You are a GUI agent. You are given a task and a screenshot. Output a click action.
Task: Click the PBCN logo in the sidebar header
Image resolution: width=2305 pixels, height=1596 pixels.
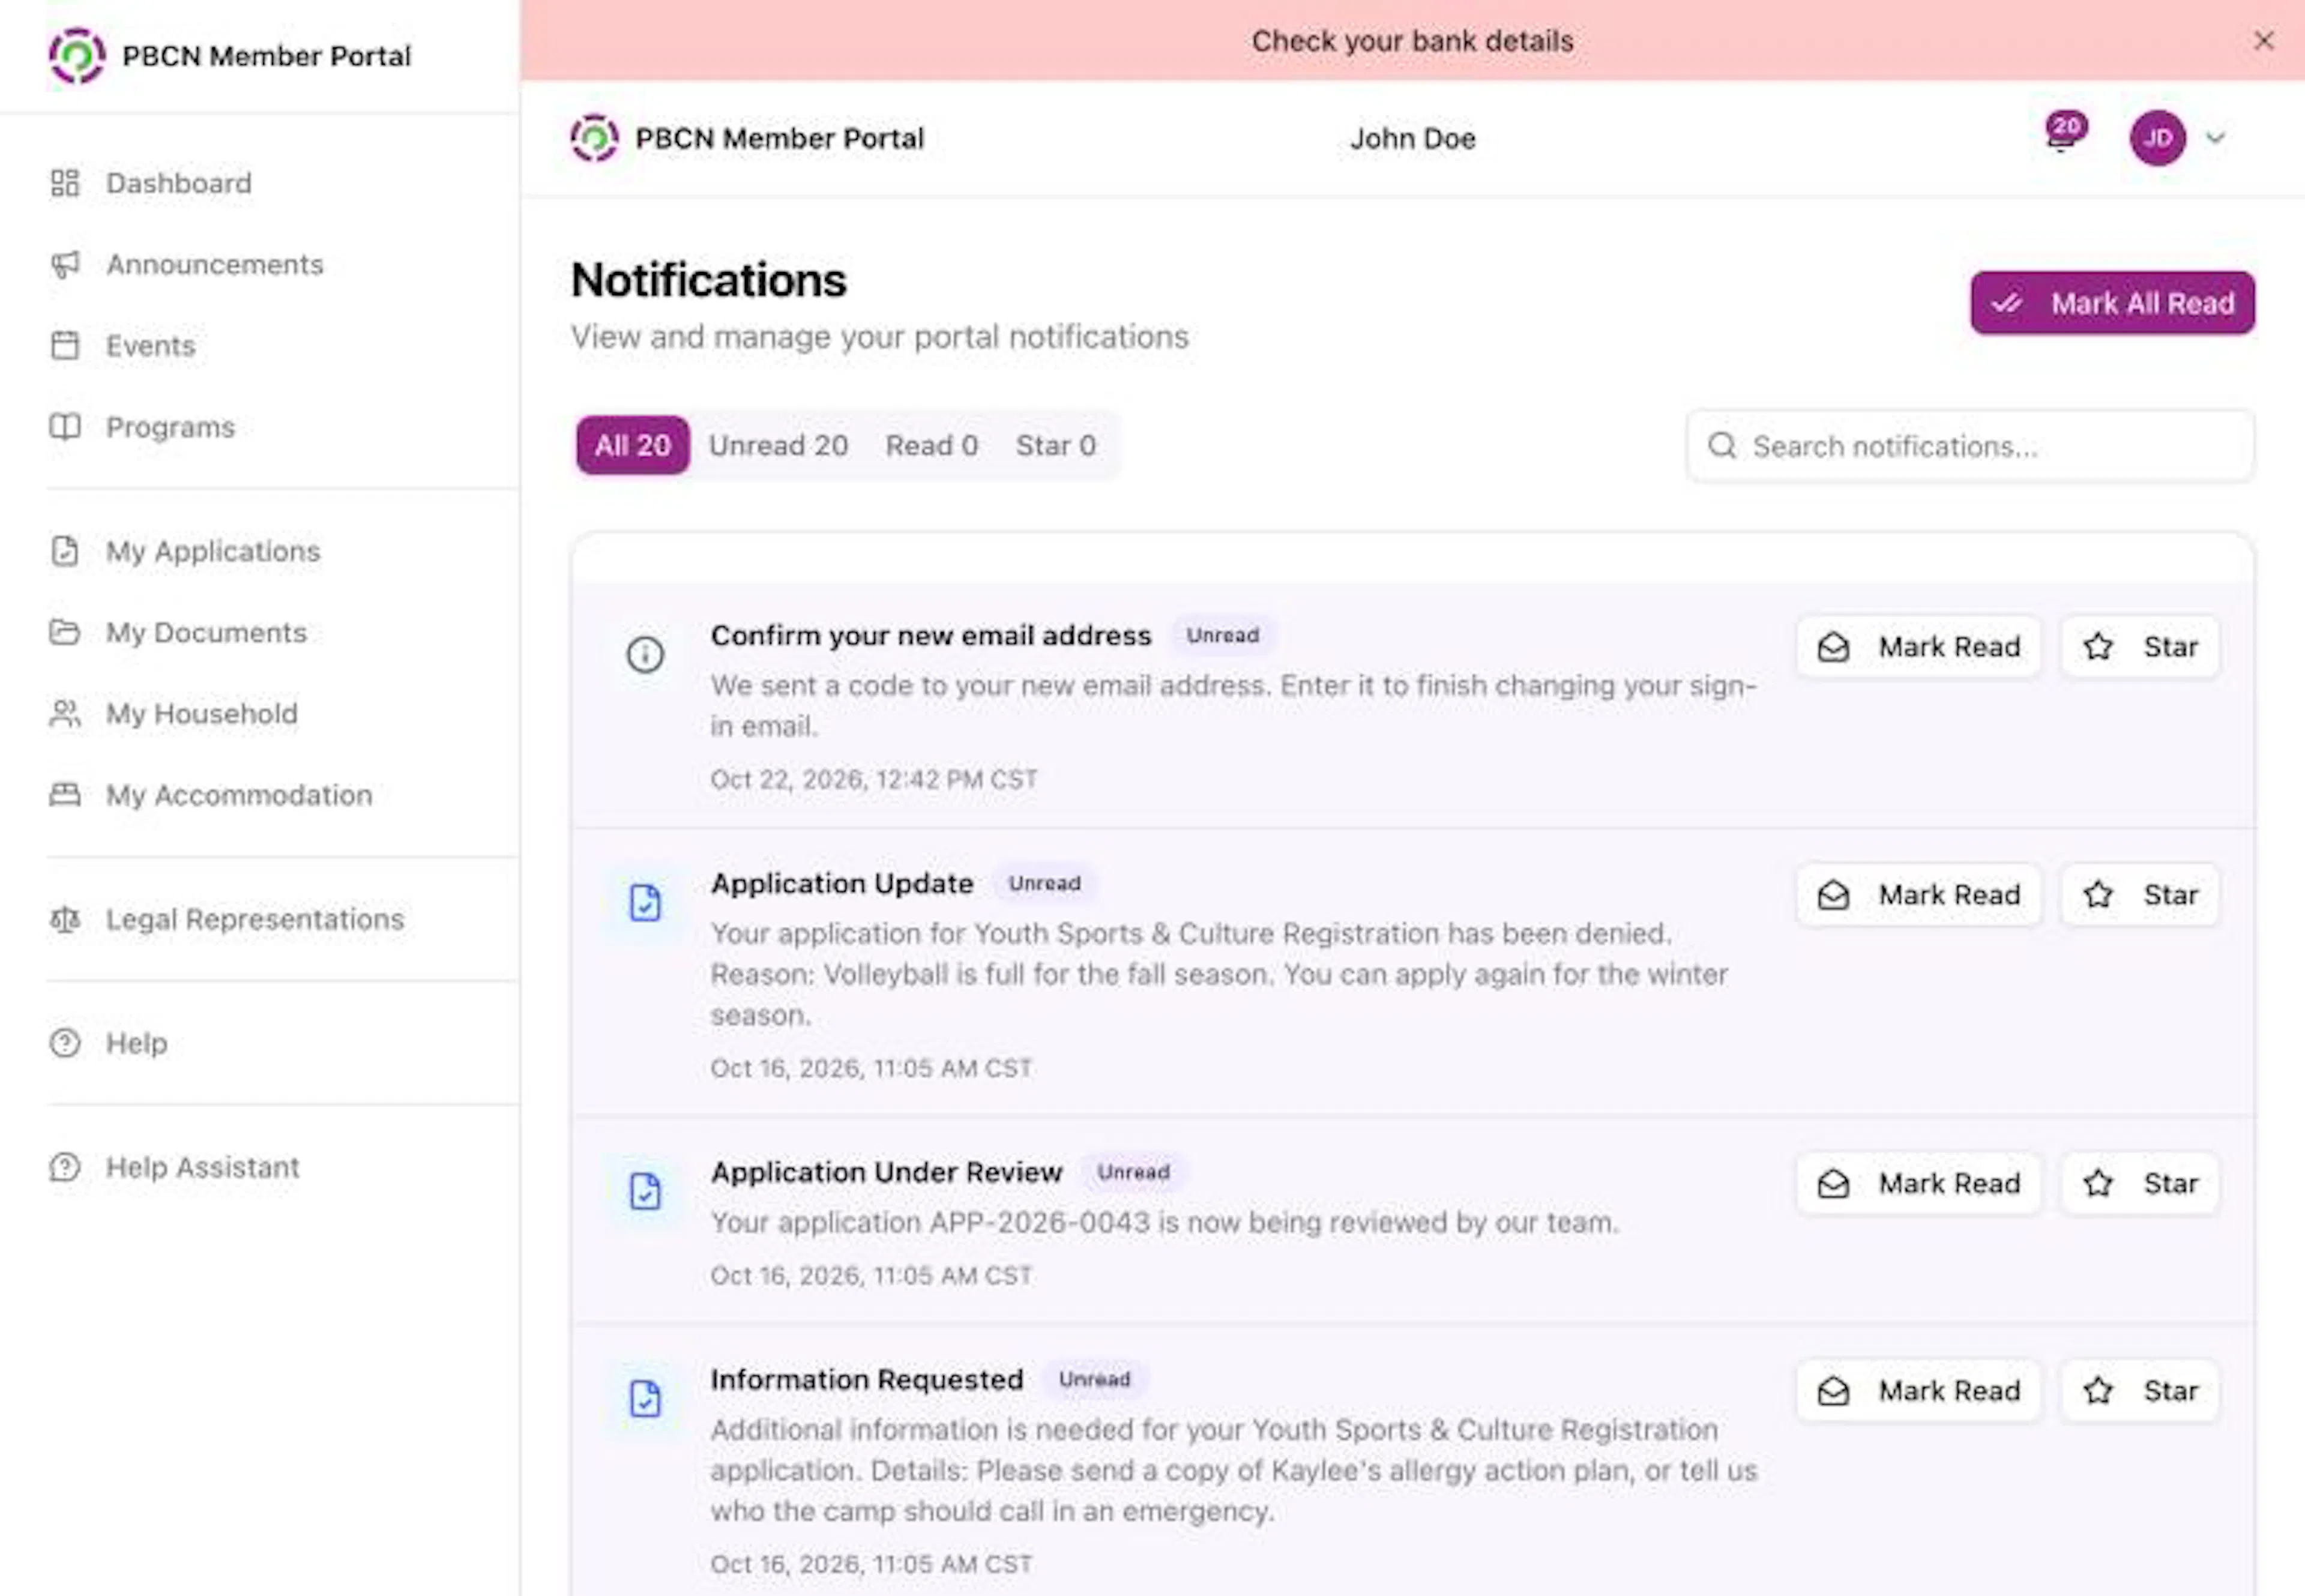tap(77, 56)
